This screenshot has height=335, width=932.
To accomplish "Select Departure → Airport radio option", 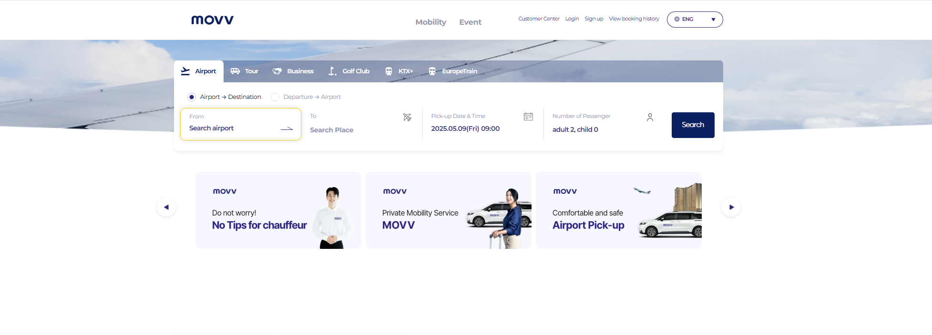I will click(275, 97).
